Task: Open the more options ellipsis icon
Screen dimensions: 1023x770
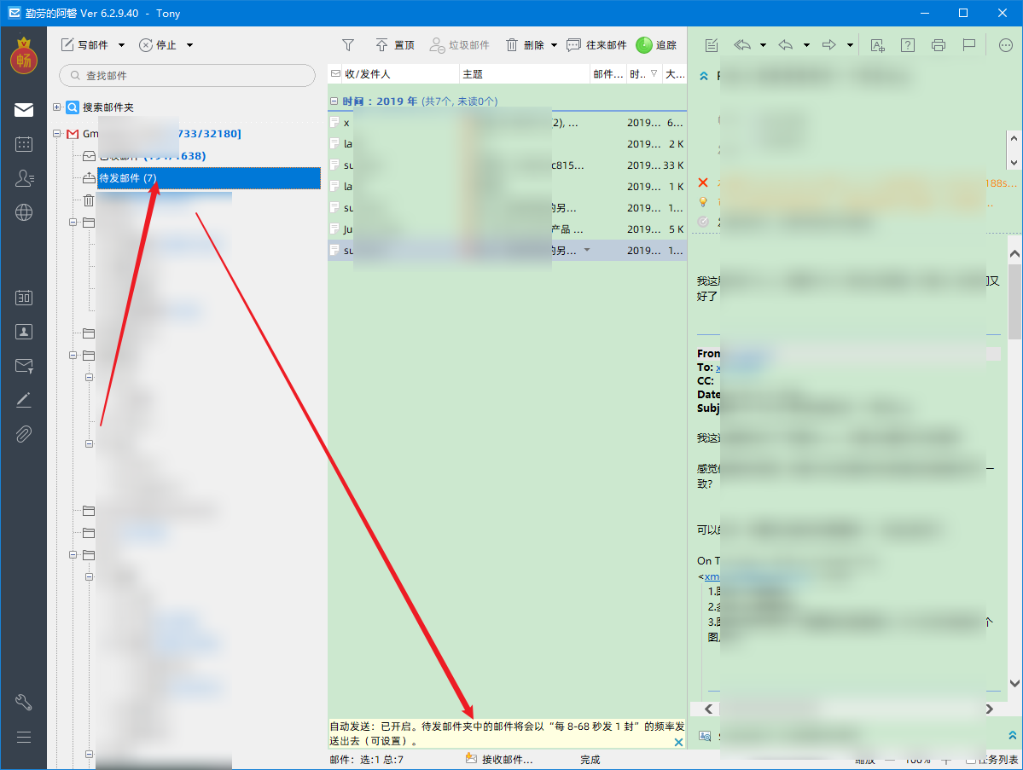Action: 1006,45
